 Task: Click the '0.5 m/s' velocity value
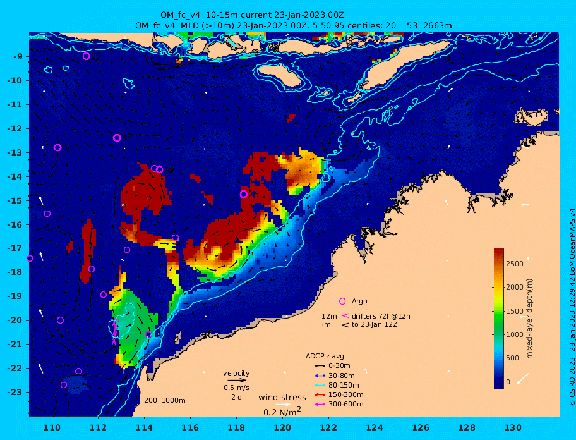(237, 388)
